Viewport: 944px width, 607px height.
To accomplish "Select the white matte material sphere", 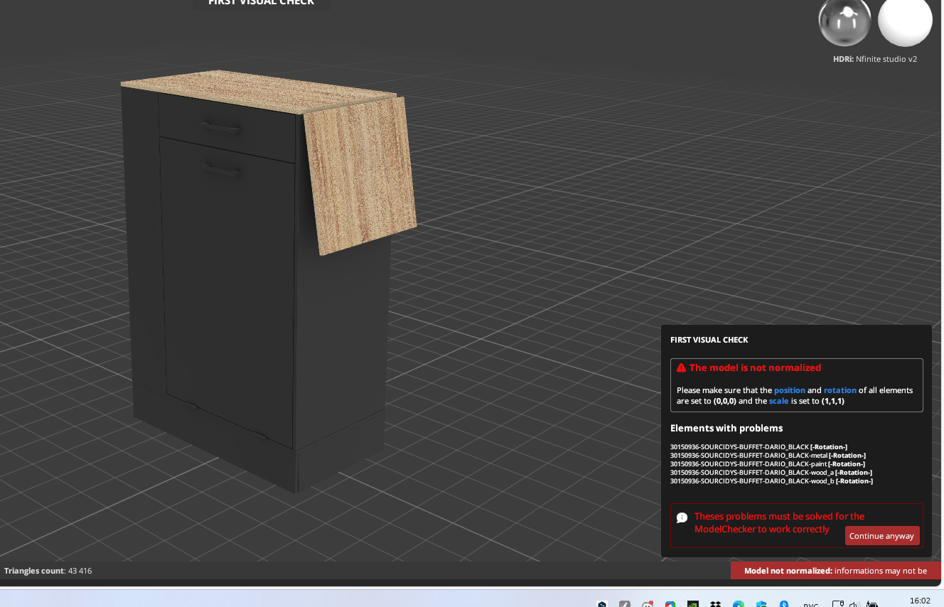I will (905, 22).
